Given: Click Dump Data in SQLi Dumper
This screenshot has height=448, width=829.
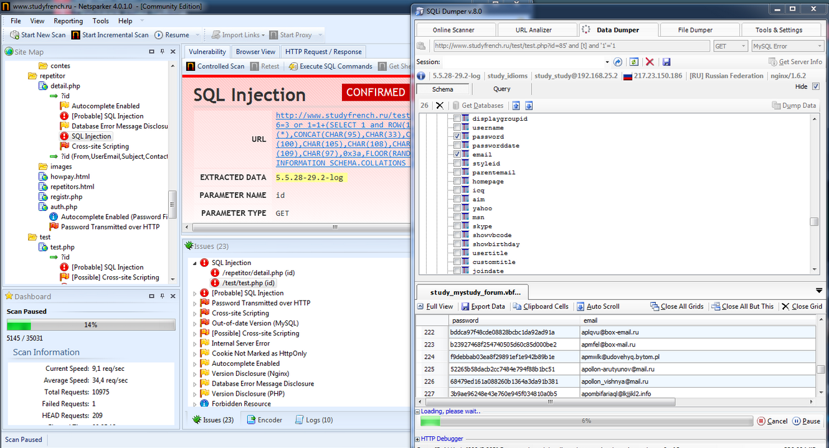Looking at the screenshot, I should click(x=794, y=105).
